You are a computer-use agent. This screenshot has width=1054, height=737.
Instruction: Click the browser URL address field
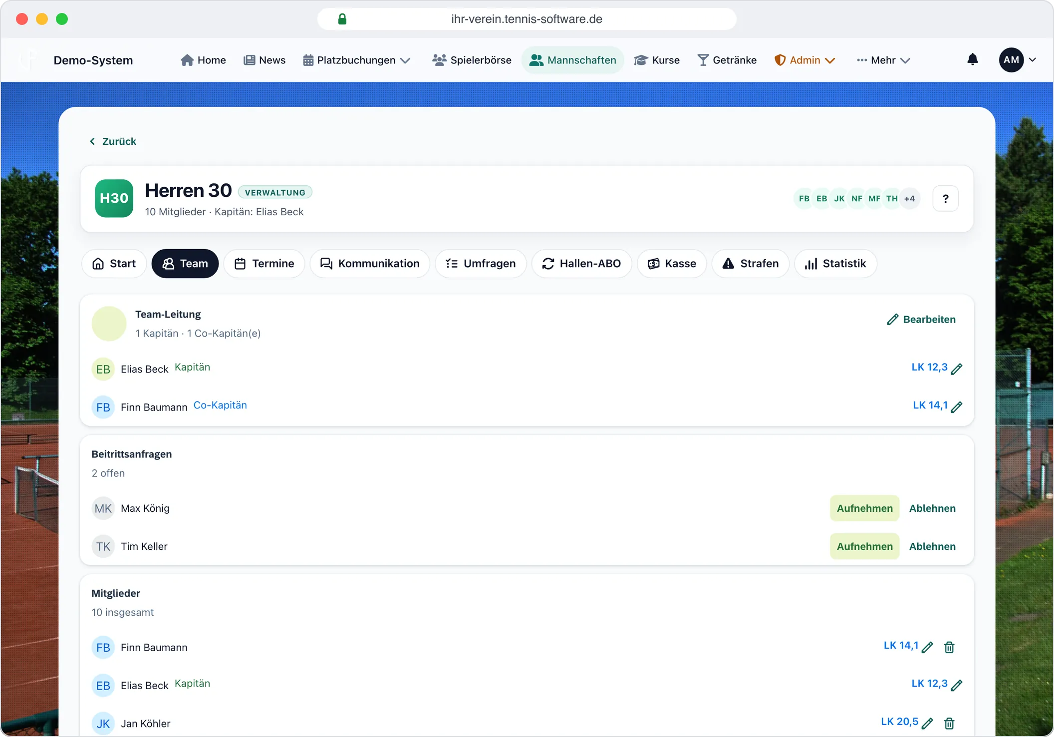tap(527, 19)
